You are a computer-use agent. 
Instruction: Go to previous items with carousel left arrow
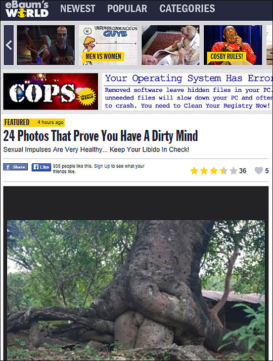9,45
